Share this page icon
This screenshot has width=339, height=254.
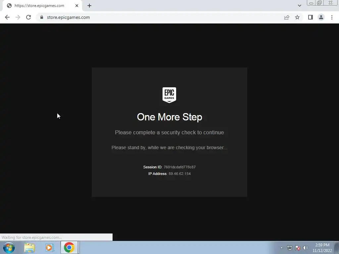[287, 17]
